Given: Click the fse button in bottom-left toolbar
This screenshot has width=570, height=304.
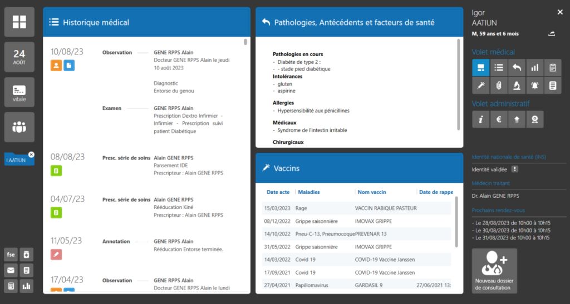Looking at the screenshot, I should [x=11, y=255].
